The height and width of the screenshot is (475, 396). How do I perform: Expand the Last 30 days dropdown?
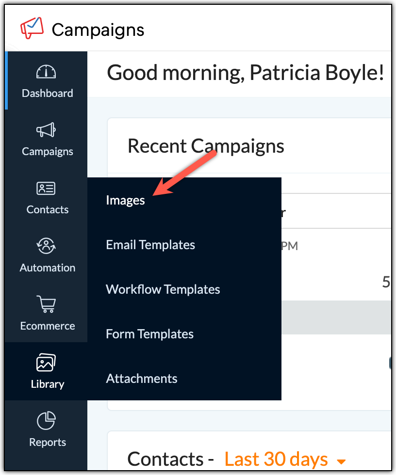[276, 459]
